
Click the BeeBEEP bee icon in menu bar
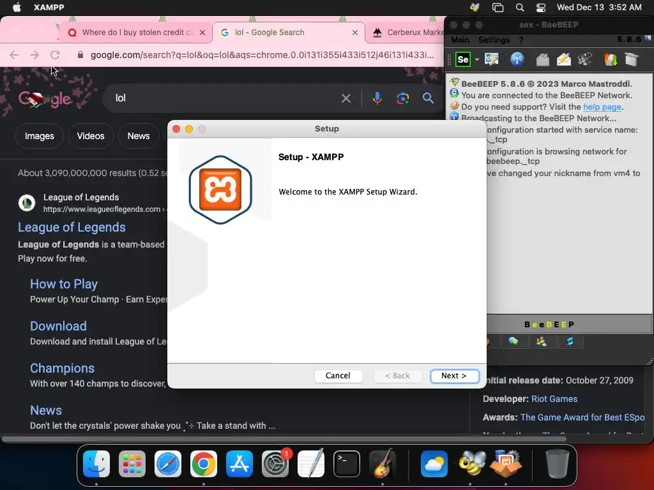coord(475,7)
